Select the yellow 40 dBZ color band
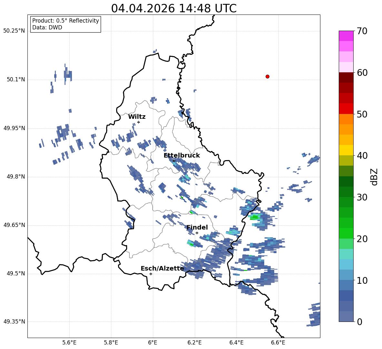The width and height of the screenshot is (382, 349). [x=346, y=150]
